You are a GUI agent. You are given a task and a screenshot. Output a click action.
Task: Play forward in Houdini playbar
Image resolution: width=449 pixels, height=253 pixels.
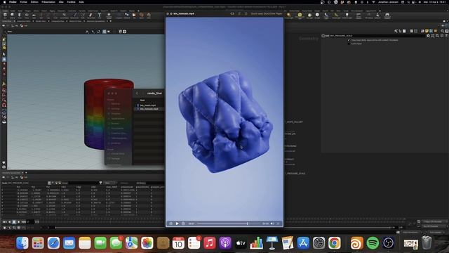[19, 222]
